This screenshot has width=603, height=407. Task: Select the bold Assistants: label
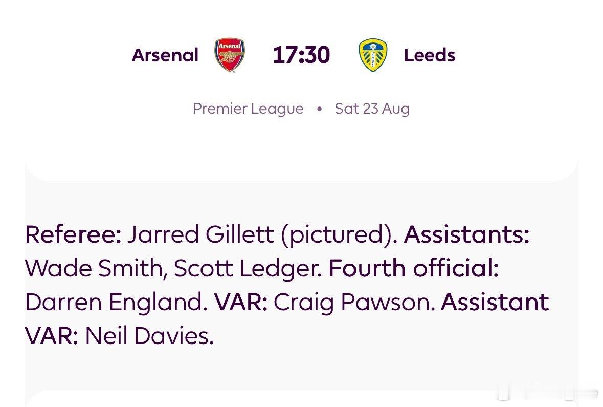click(466, 234)
